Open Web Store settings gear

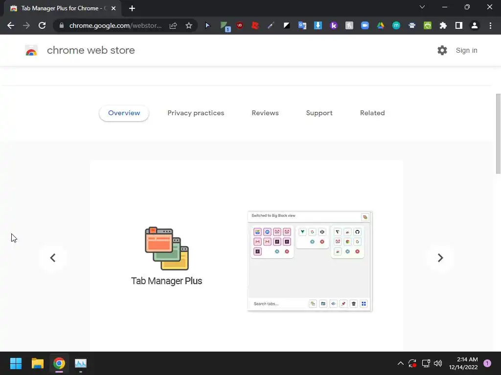click(442, 50)
